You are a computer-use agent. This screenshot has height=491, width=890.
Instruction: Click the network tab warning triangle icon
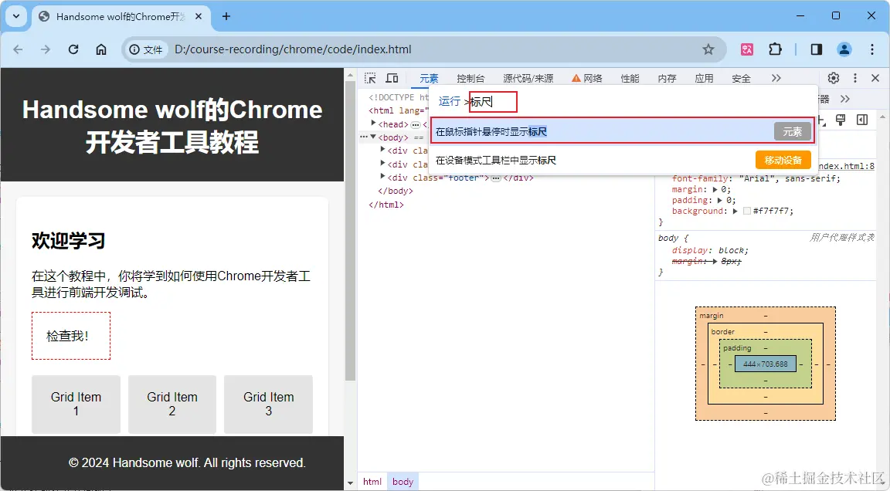[576, 78]
